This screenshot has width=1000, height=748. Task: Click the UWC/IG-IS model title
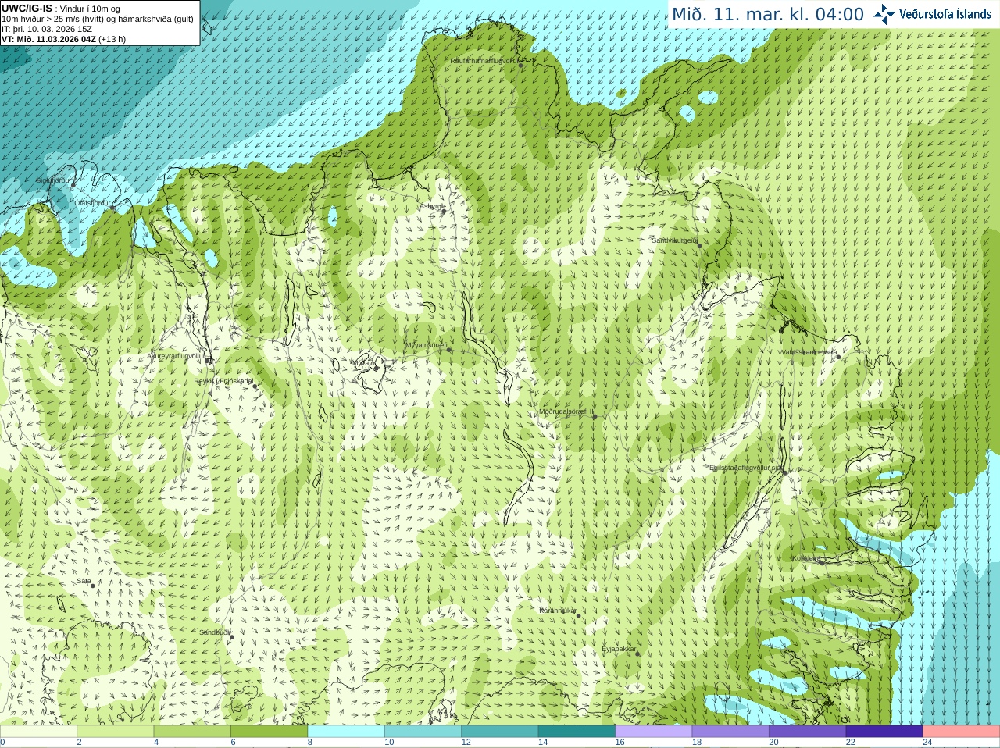tap(27, 9)
